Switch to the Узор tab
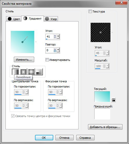 tap(51, 19)
